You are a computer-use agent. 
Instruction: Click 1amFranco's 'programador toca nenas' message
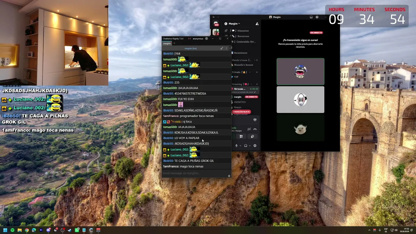click(x=197, y=116)
